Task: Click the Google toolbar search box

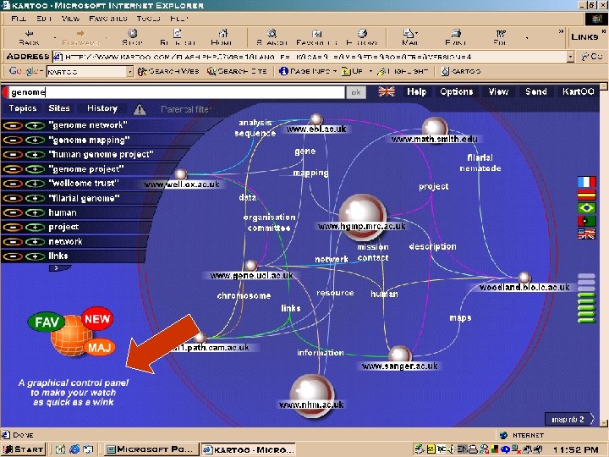Action: (x=86, y=71)
